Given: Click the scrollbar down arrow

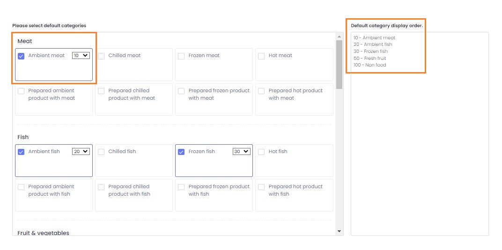Looking at the screenshot, I should [x=340, y=231].
